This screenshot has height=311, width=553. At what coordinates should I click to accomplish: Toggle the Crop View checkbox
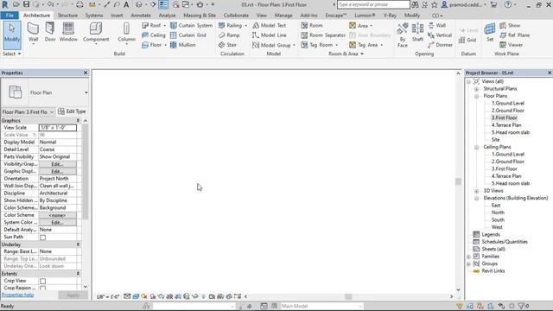click(x=42, y=281)
